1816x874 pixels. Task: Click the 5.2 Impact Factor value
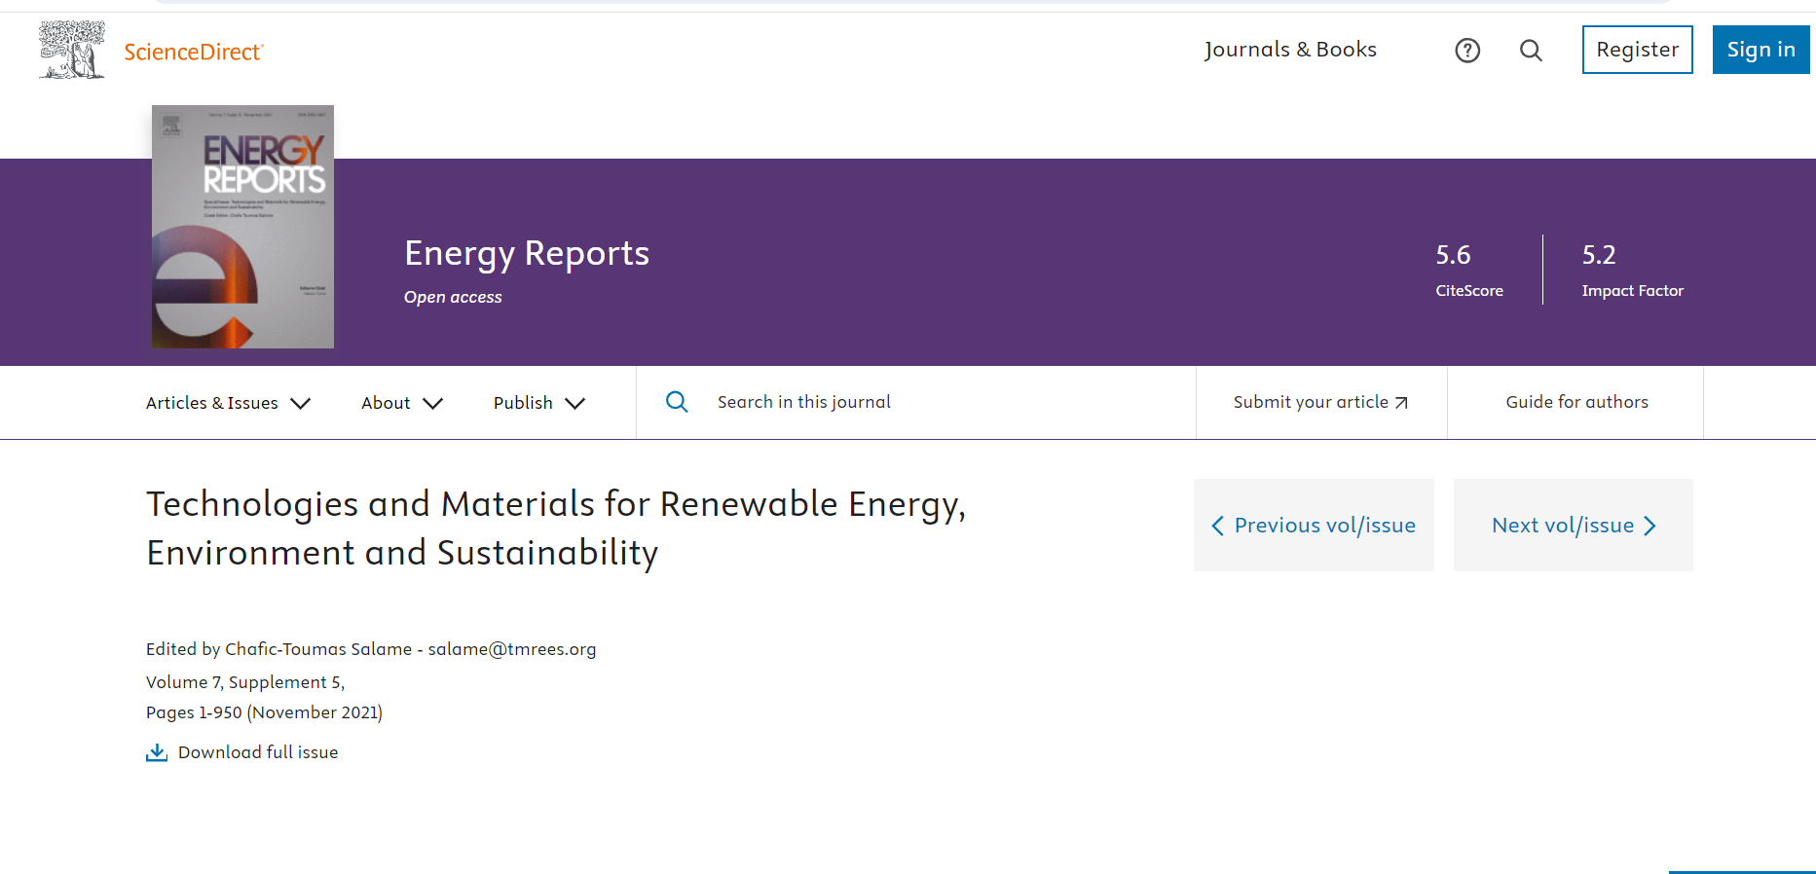pos(1599,255)
